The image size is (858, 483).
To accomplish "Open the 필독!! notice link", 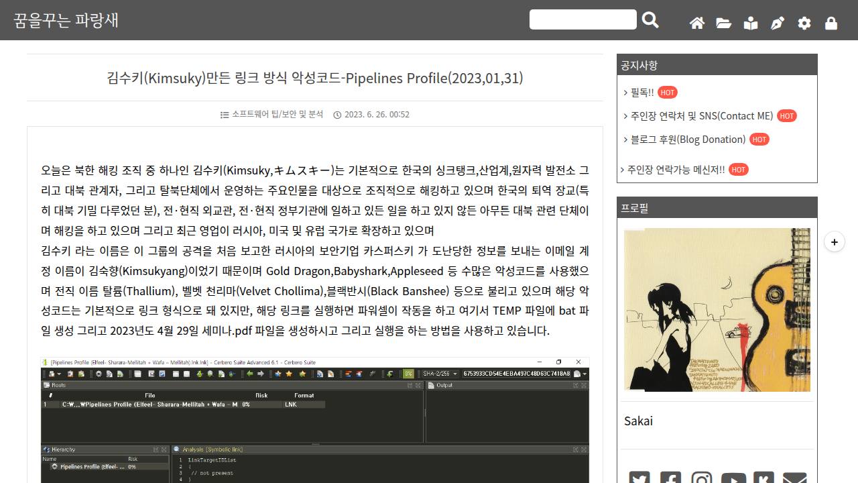I will pyautogui.click(x=642, y=93).
